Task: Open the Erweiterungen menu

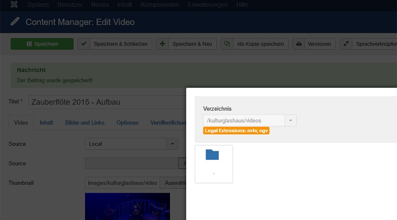Action: (x=208, y=5)
